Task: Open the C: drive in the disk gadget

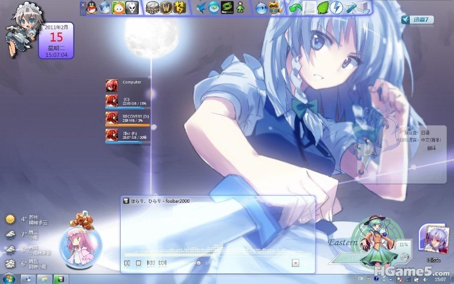Action: (x=128, y=101)
